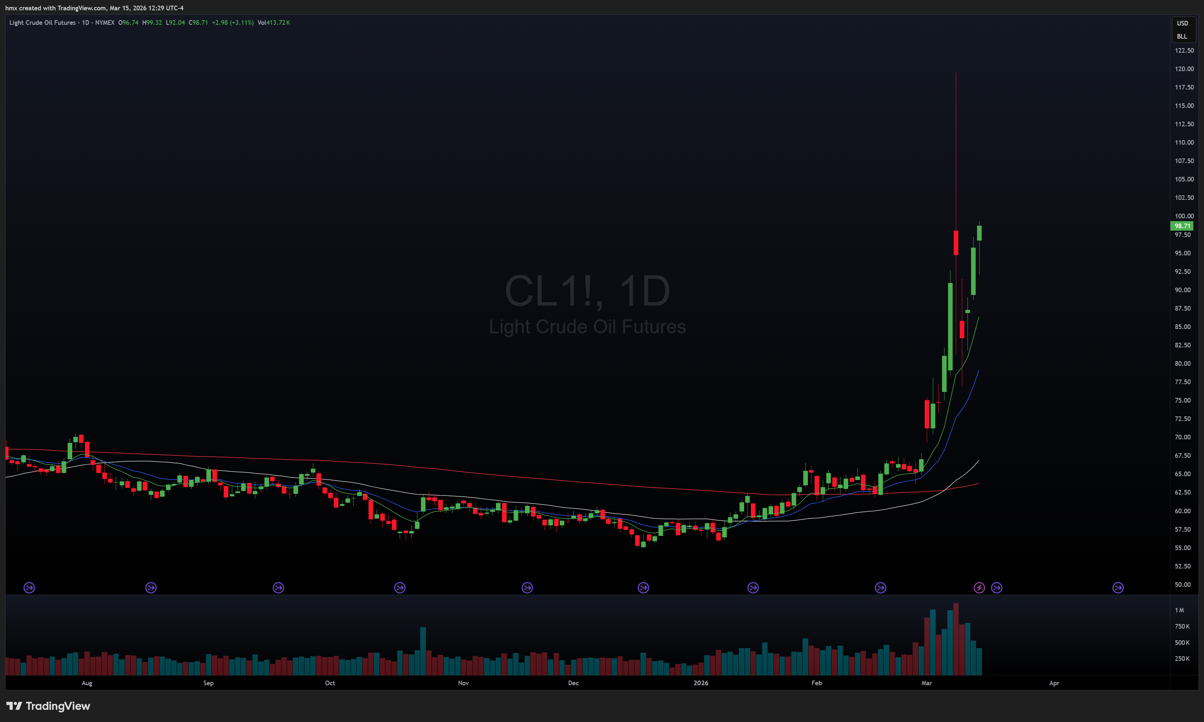
Task: Click the 100.00 level on the price scale
Action: [x=1184, y=216]
